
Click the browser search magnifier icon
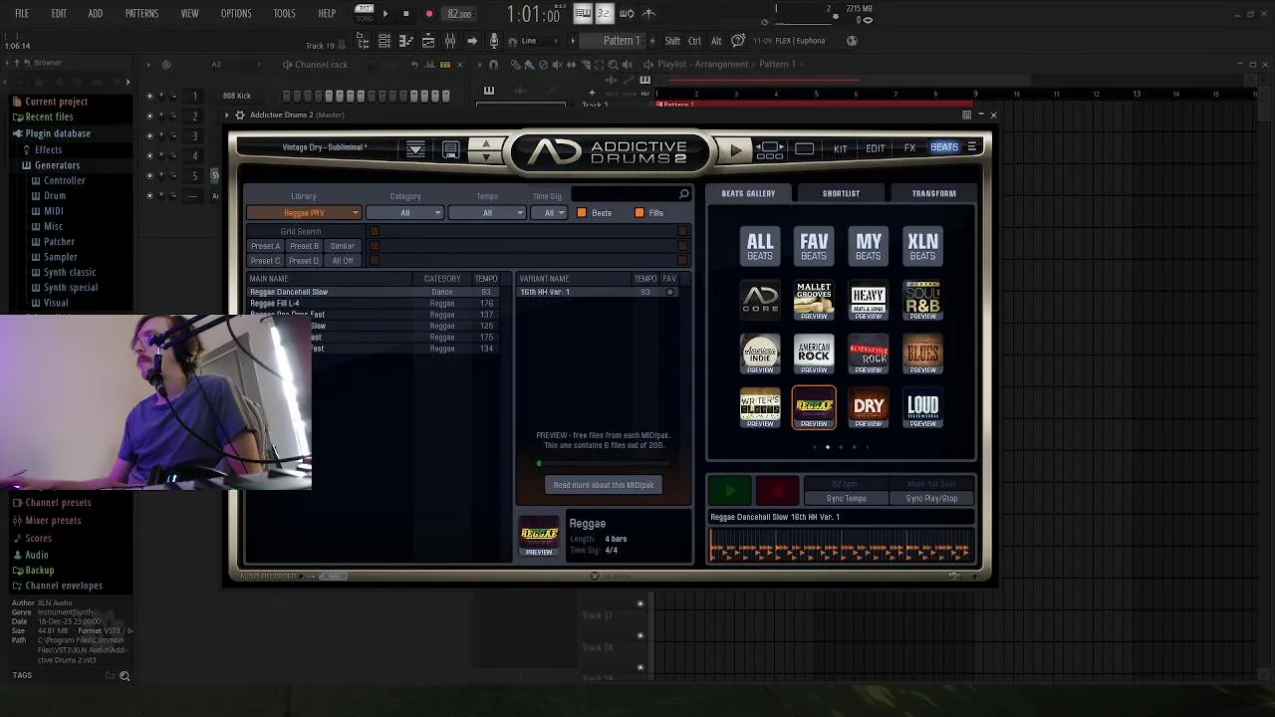[x=125, y=676]
